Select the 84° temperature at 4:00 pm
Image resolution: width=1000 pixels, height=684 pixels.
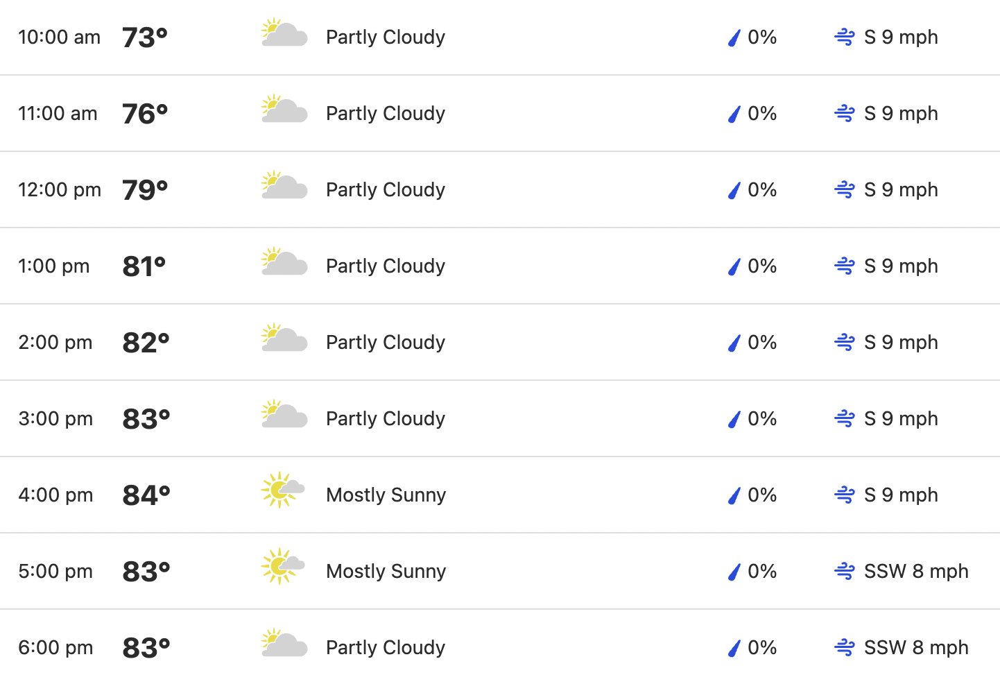tap(146, 495)
